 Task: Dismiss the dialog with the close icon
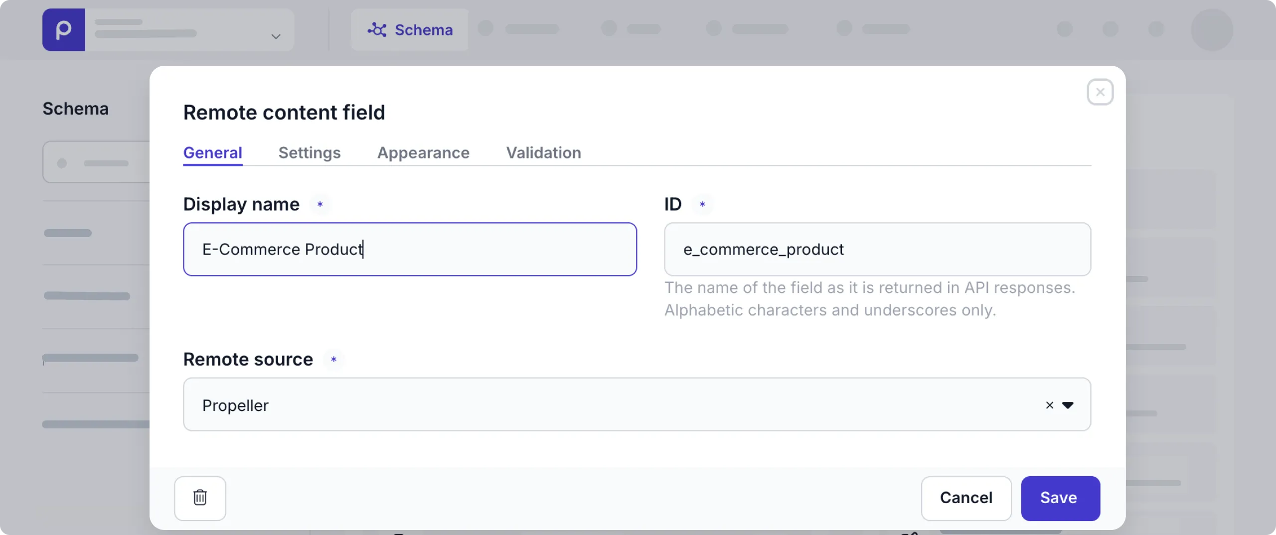[x=1100, y=92]
